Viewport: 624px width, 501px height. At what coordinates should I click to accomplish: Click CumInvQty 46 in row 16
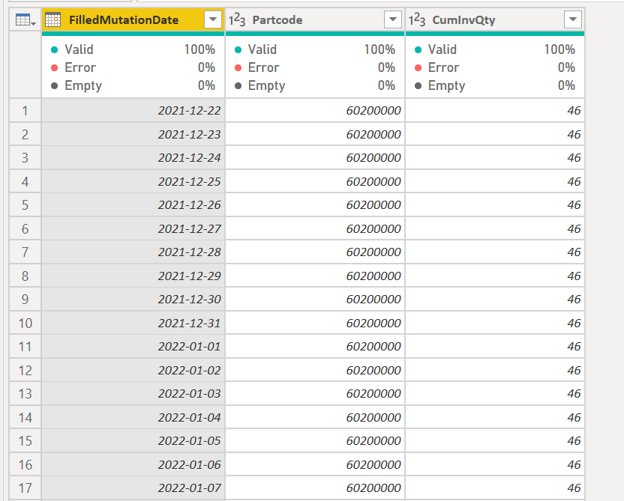click(x=495, y=464)
